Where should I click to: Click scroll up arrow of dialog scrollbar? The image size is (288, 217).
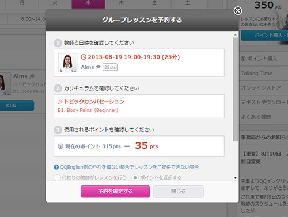coord(235,34)
